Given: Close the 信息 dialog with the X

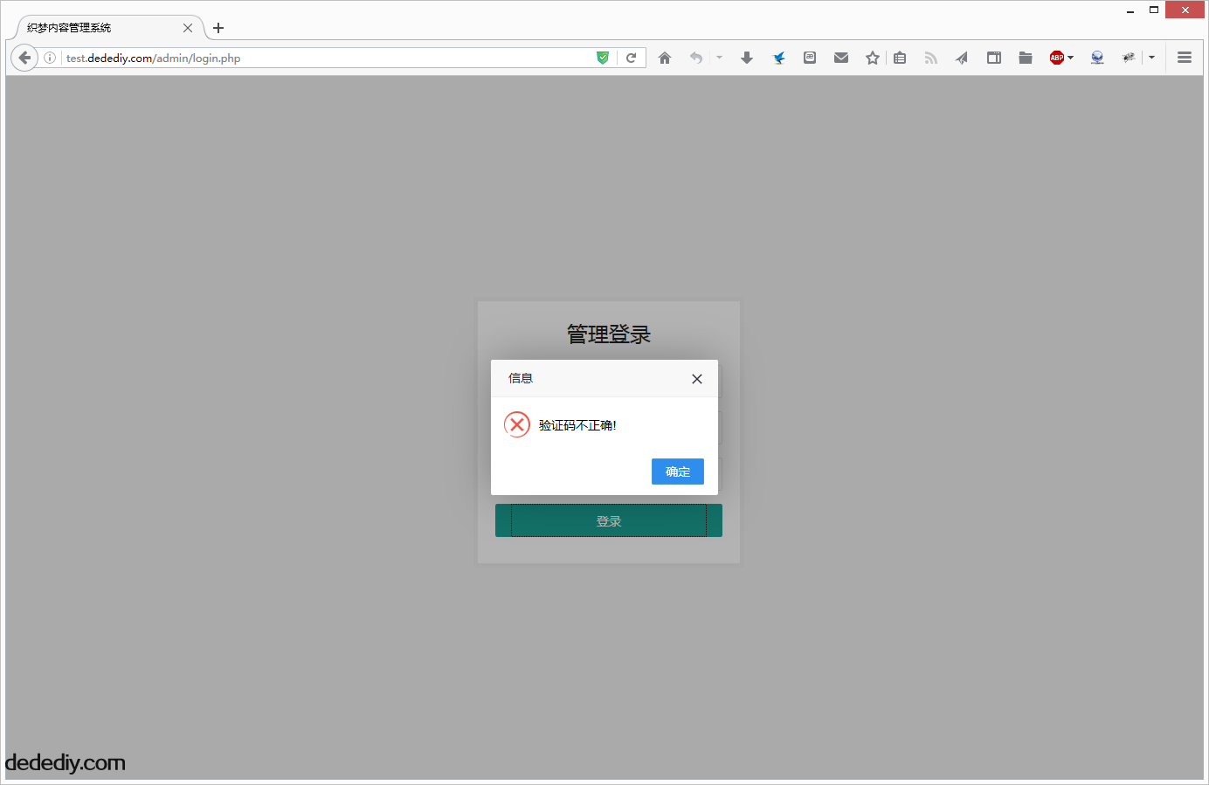Looking at the screenshot, I should (697, 379).
